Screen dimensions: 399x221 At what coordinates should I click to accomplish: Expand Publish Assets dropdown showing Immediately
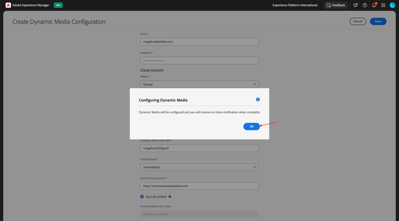[x=199, y=167]
